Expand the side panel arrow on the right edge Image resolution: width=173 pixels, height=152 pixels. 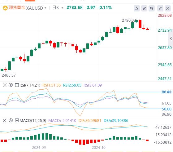point(171,38)
